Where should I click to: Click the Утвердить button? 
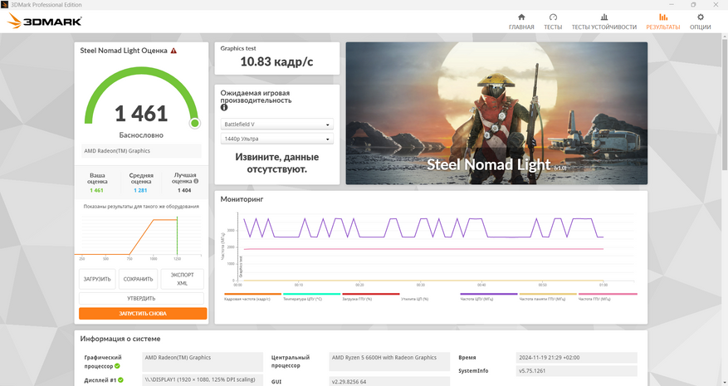141,298
